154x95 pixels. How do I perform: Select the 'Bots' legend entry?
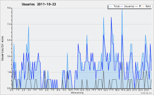click(148, 6)
